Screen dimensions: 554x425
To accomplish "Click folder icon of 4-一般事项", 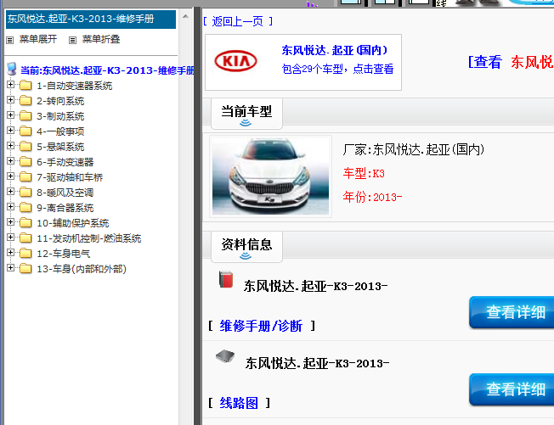I will [25, 131].
